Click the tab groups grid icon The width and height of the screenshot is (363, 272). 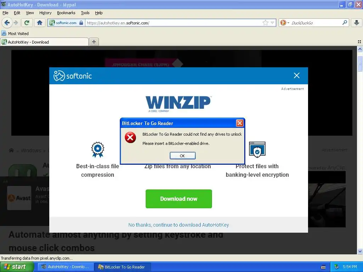click(x=359, y=42)
